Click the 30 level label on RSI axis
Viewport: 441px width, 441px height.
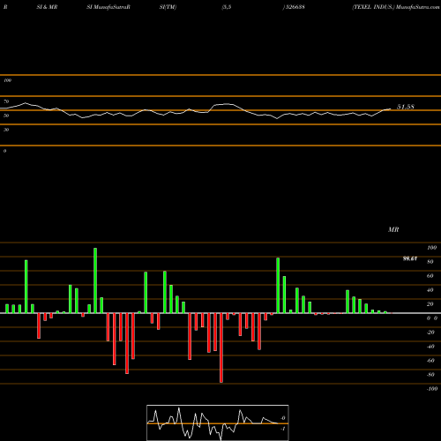[x=6, y=130]
